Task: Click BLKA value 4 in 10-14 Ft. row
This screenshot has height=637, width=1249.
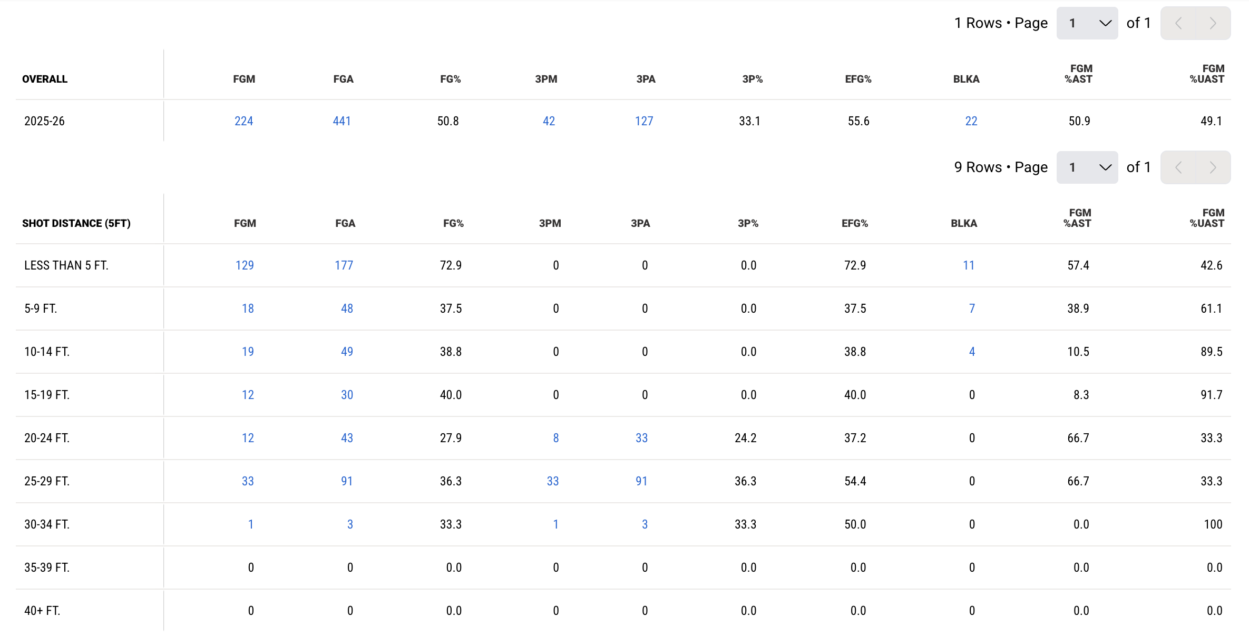Action: (972, 352)
